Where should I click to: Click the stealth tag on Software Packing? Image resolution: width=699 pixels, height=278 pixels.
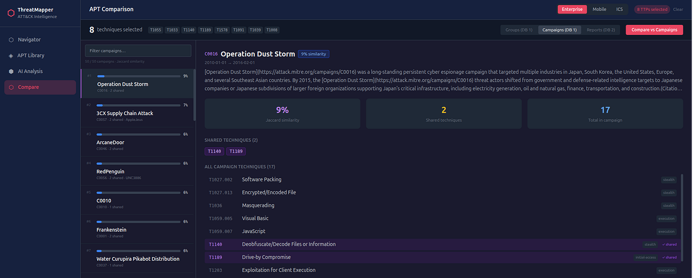click(x=669, y=180)
